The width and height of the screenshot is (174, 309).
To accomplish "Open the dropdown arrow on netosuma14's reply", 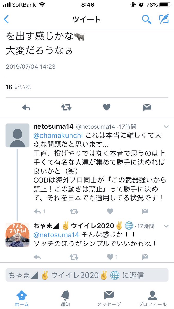I will [x=166, y=127].
